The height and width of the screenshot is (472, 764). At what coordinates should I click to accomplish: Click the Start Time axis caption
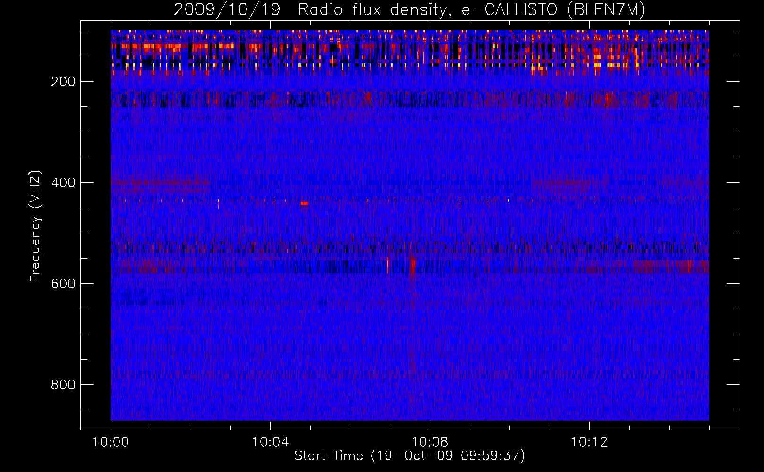point(409,456)
